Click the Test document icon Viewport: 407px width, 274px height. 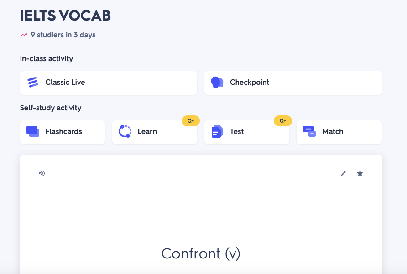217,131
